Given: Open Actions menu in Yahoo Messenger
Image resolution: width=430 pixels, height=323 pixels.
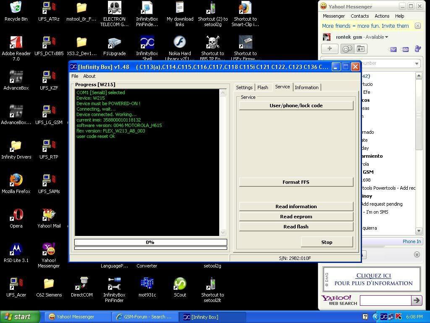Looking at the screenshot, I should [382, 16].
